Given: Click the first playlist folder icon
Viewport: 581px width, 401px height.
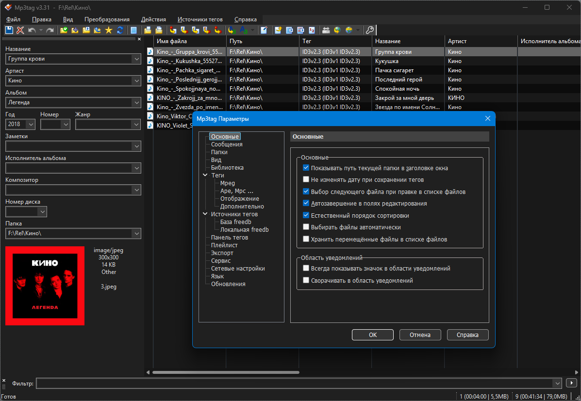Looking at the screenshot, I should coord(148,30).
